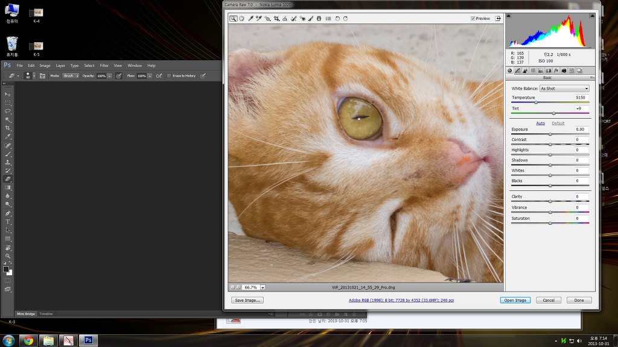This screenshot has width=618, height=347.
Task: Open the Effects (fx) panel tab
Action: point(556,70)
